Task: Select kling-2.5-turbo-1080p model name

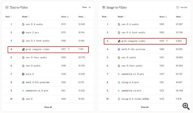Action: tap(135, 99)
